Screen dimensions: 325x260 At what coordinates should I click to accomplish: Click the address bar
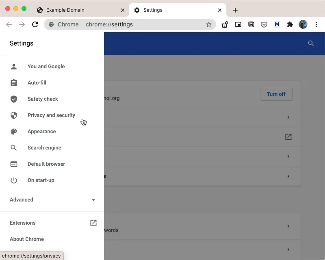(x=122, y=24)
